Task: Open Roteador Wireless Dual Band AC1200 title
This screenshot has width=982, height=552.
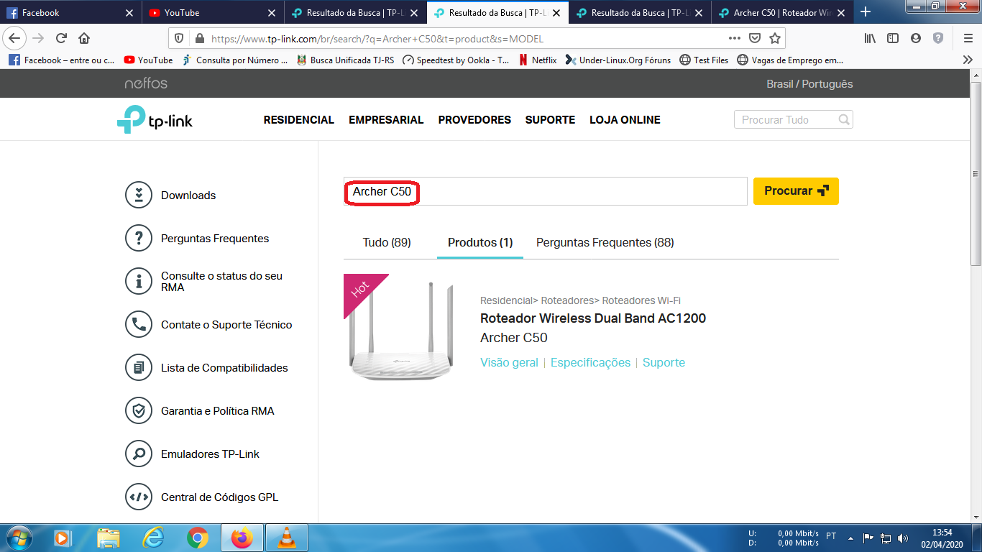Action: [593, 318]
